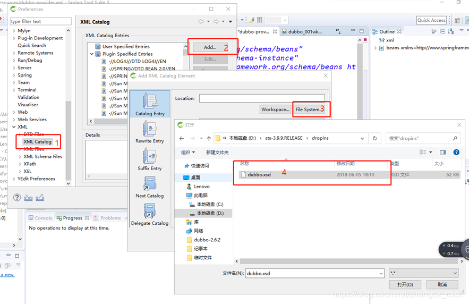Expand XML Schema Files node
This screenshot has width=469, height=304.
coord(20,156)
